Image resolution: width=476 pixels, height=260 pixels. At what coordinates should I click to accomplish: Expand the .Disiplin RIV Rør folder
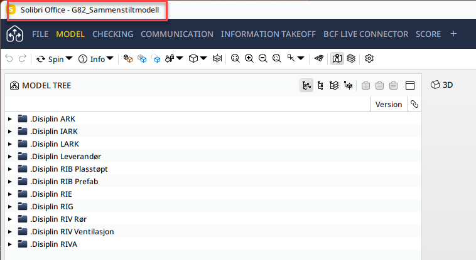coord(9,219)
